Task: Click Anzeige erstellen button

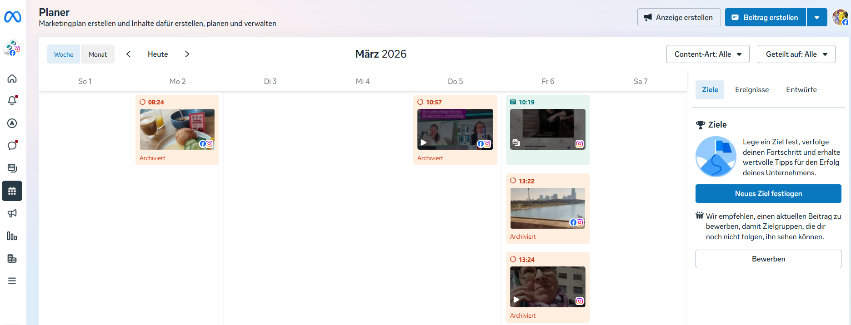Action: 679,17
